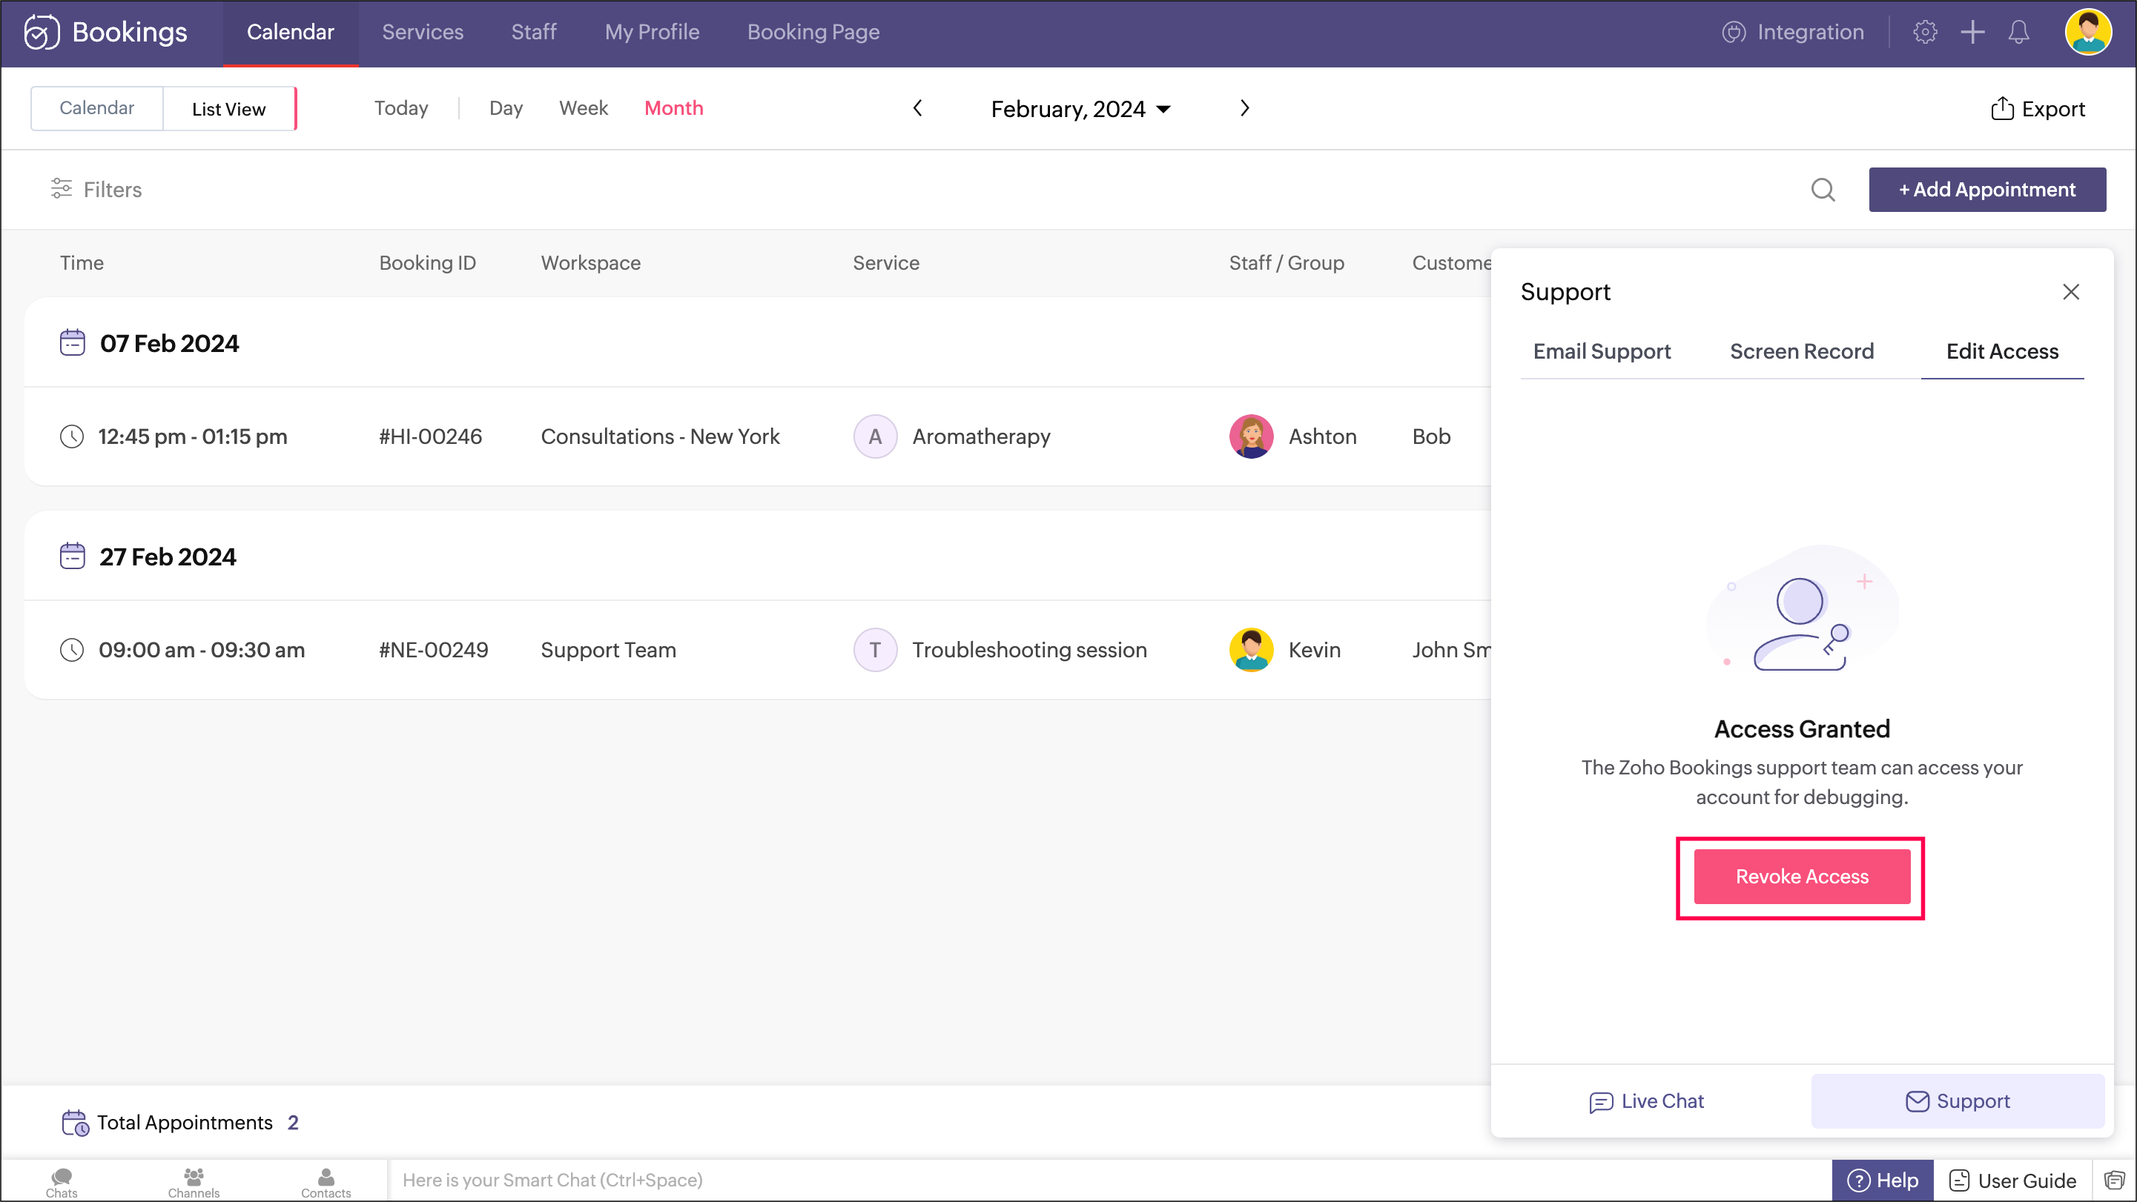Switch to Week view
The height and width of the screenshot is (1202, 2137).
tap(584, 109)
